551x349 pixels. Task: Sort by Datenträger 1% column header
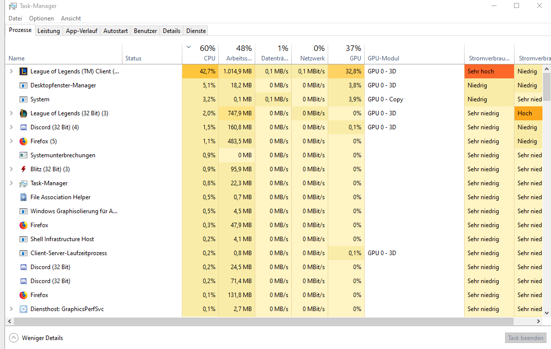273,54
